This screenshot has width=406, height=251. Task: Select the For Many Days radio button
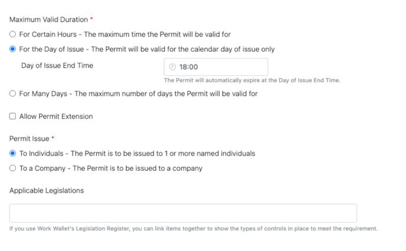13,94
